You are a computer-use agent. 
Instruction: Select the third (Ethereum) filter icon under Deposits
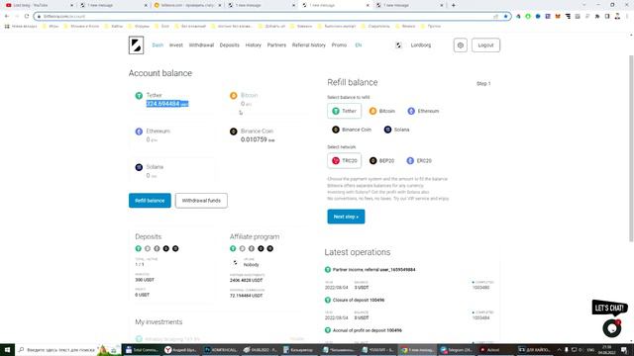click(157, 248)
